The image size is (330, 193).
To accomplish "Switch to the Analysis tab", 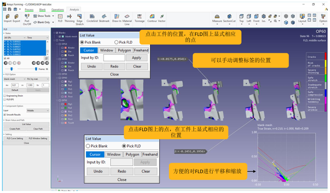I will click(74, 10).
